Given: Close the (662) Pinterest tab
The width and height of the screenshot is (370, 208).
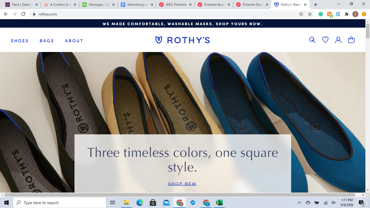Looking at the screenshot, I should (x=190, y=5).
